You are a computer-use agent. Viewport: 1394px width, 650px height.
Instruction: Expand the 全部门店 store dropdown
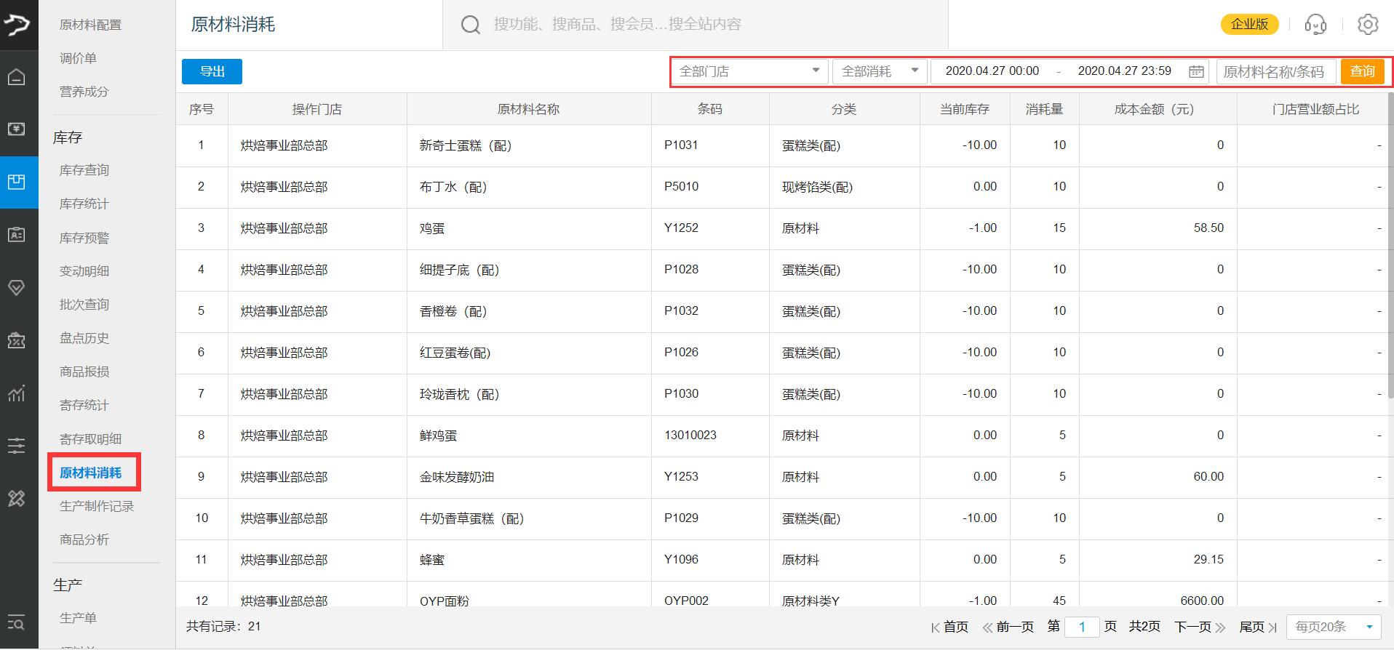749,71
